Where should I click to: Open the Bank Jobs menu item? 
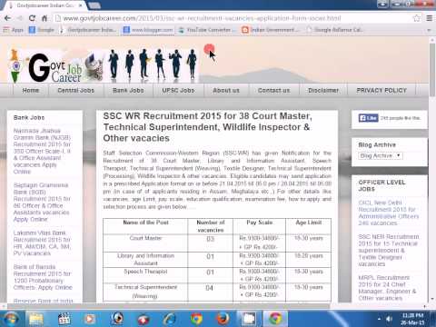[x=128, y=90]
